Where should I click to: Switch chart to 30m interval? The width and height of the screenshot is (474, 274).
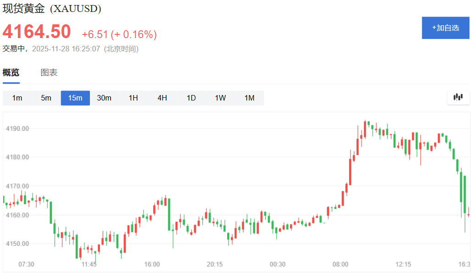tap(104, 98)
